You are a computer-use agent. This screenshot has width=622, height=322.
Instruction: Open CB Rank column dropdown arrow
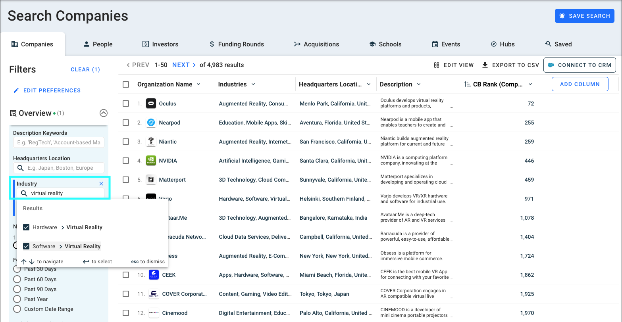pyautogui.click(x=531, y=84)
